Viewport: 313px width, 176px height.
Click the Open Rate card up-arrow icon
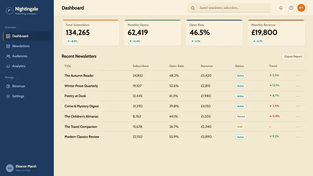(192, 41)
